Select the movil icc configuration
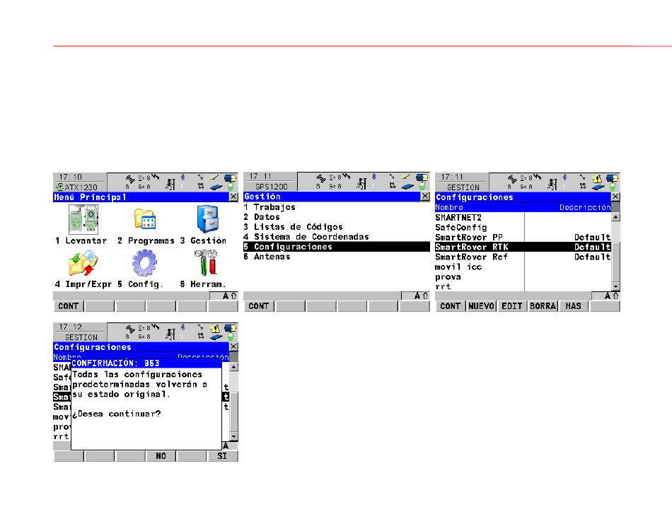Viewport: 672px width, 519px height. click(x=458, y=267)
